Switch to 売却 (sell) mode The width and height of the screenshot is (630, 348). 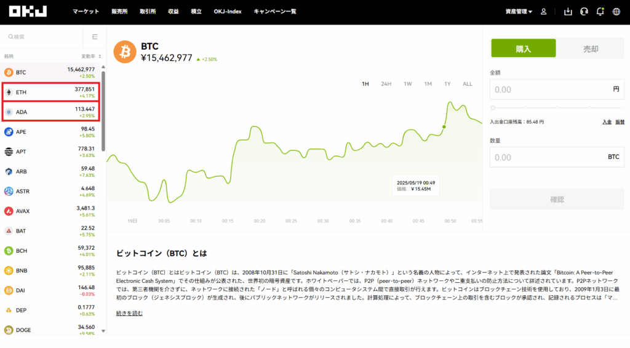coord(591,48)
